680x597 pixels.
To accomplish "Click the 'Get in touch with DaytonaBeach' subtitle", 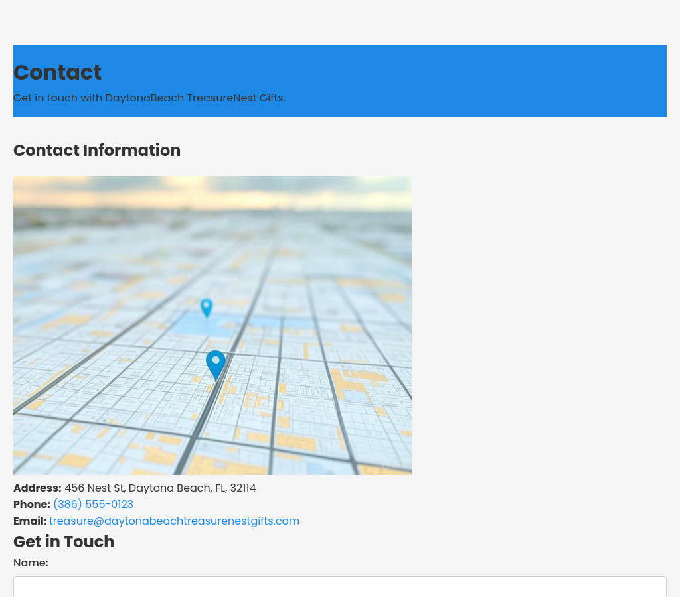I will (149, 98).
